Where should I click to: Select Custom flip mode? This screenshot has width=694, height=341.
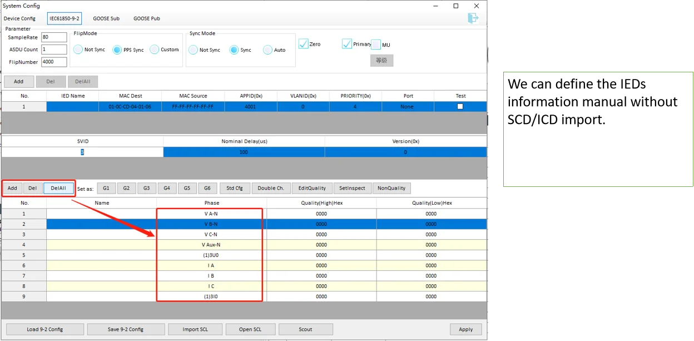point(165,50)
